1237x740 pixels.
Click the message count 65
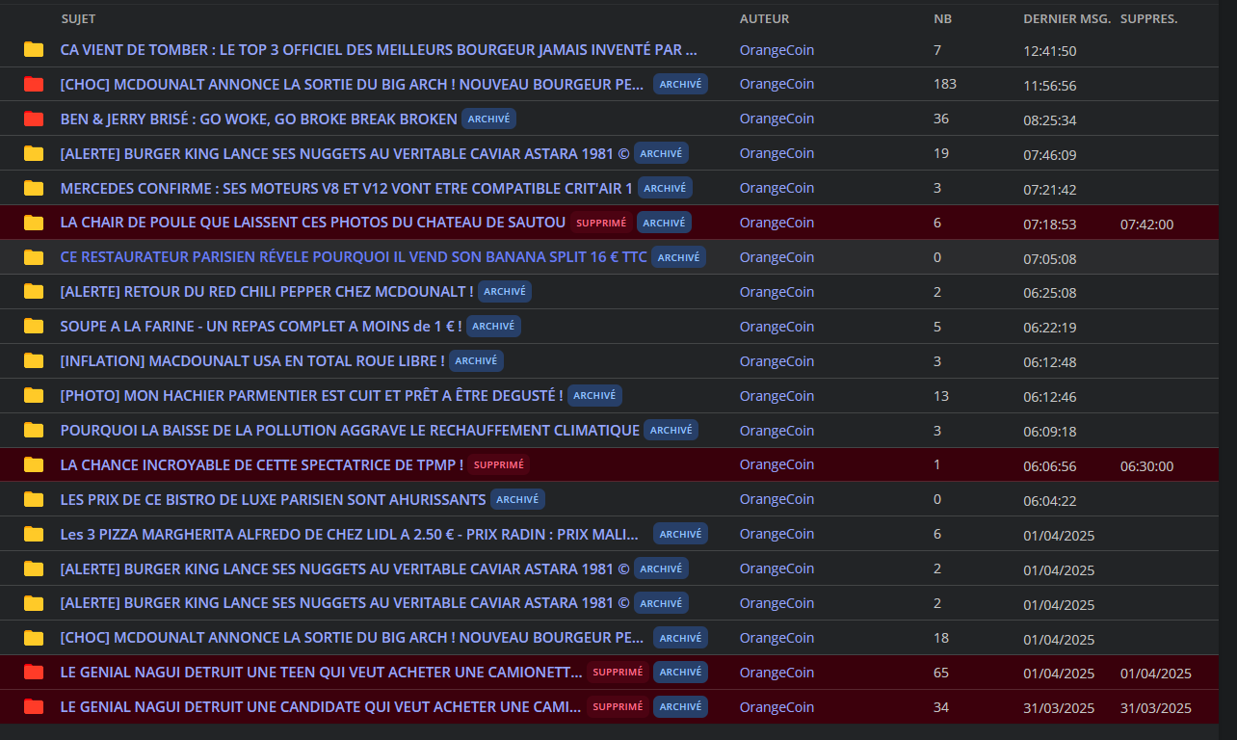click(941, 673)
